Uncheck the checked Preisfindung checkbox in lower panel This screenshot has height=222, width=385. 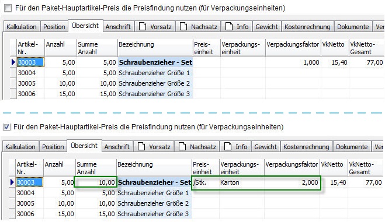click(6, 127)
